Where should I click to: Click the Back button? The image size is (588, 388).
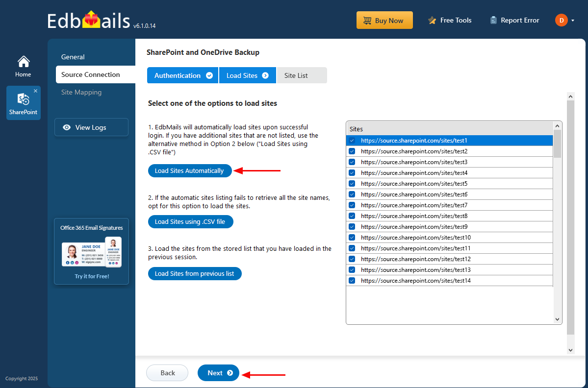tap(167, 373)
